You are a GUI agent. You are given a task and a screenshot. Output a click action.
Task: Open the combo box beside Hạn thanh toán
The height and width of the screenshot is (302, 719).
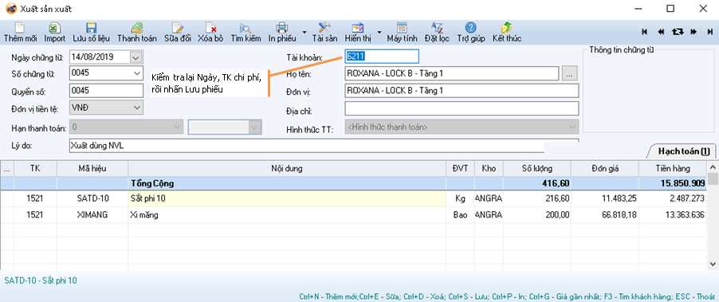click(225, 127)
